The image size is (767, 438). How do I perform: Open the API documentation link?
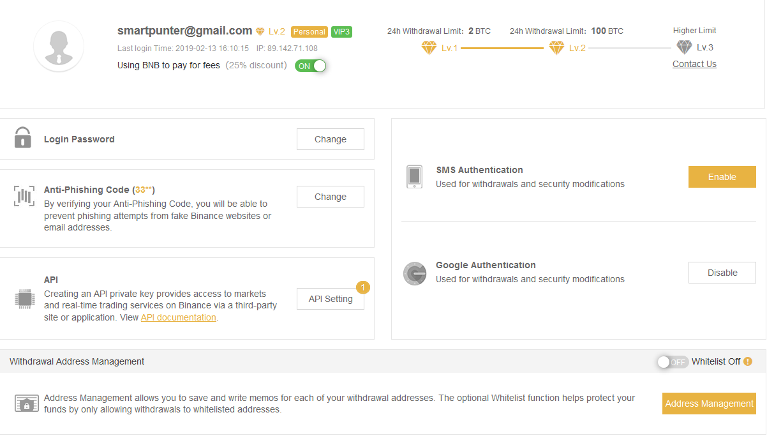(x=179, y=317)
